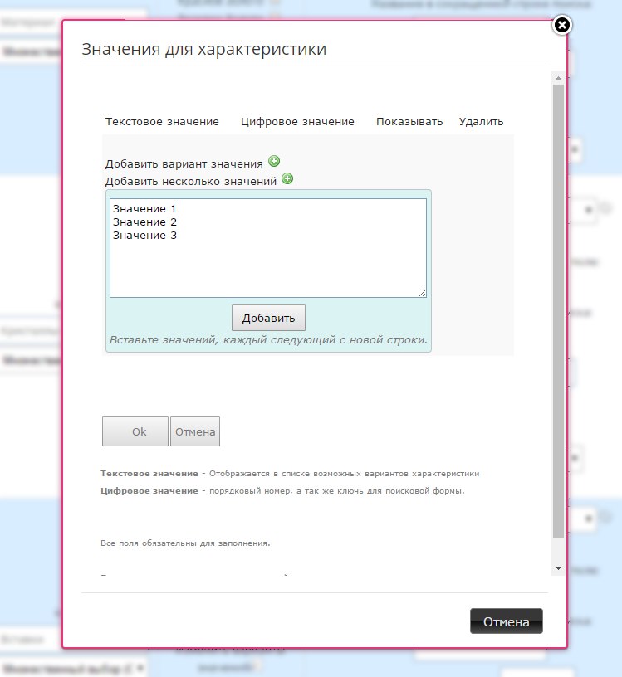This screenshot has height=677, width=622.
Task: Click the 'Добавить вариант значения' text link
Action: (184, 163)
